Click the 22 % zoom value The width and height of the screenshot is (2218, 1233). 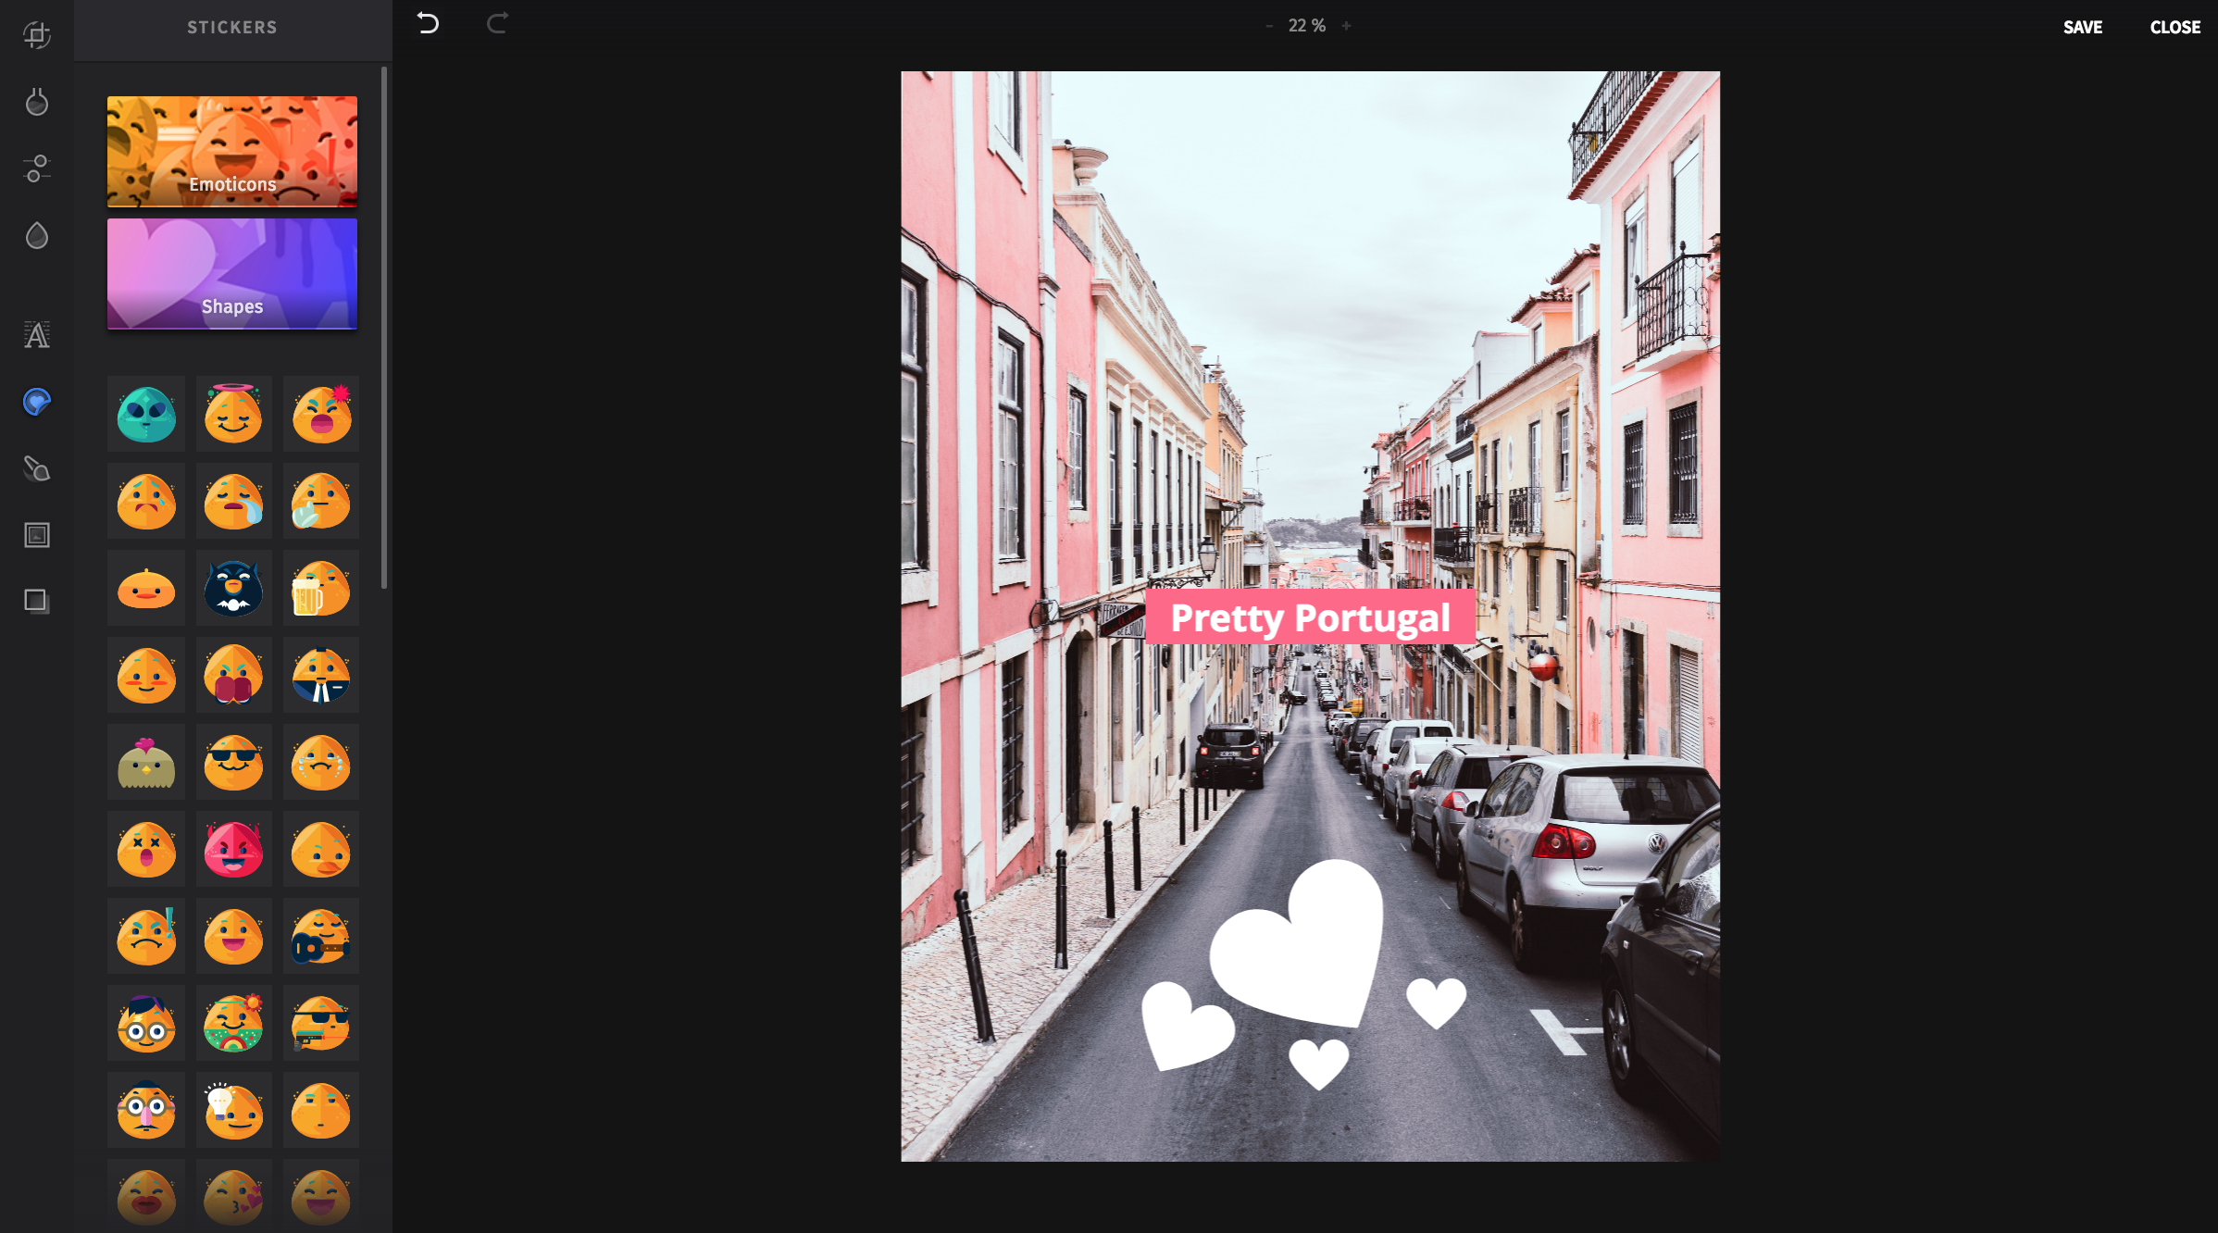click(1307, 26)
